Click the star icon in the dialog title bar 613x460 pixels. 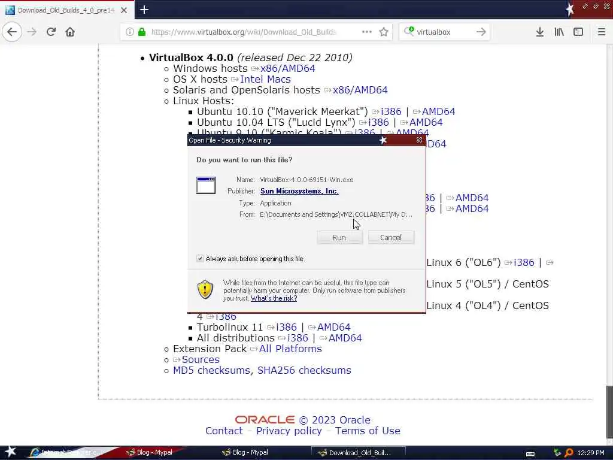pos(383,140)
